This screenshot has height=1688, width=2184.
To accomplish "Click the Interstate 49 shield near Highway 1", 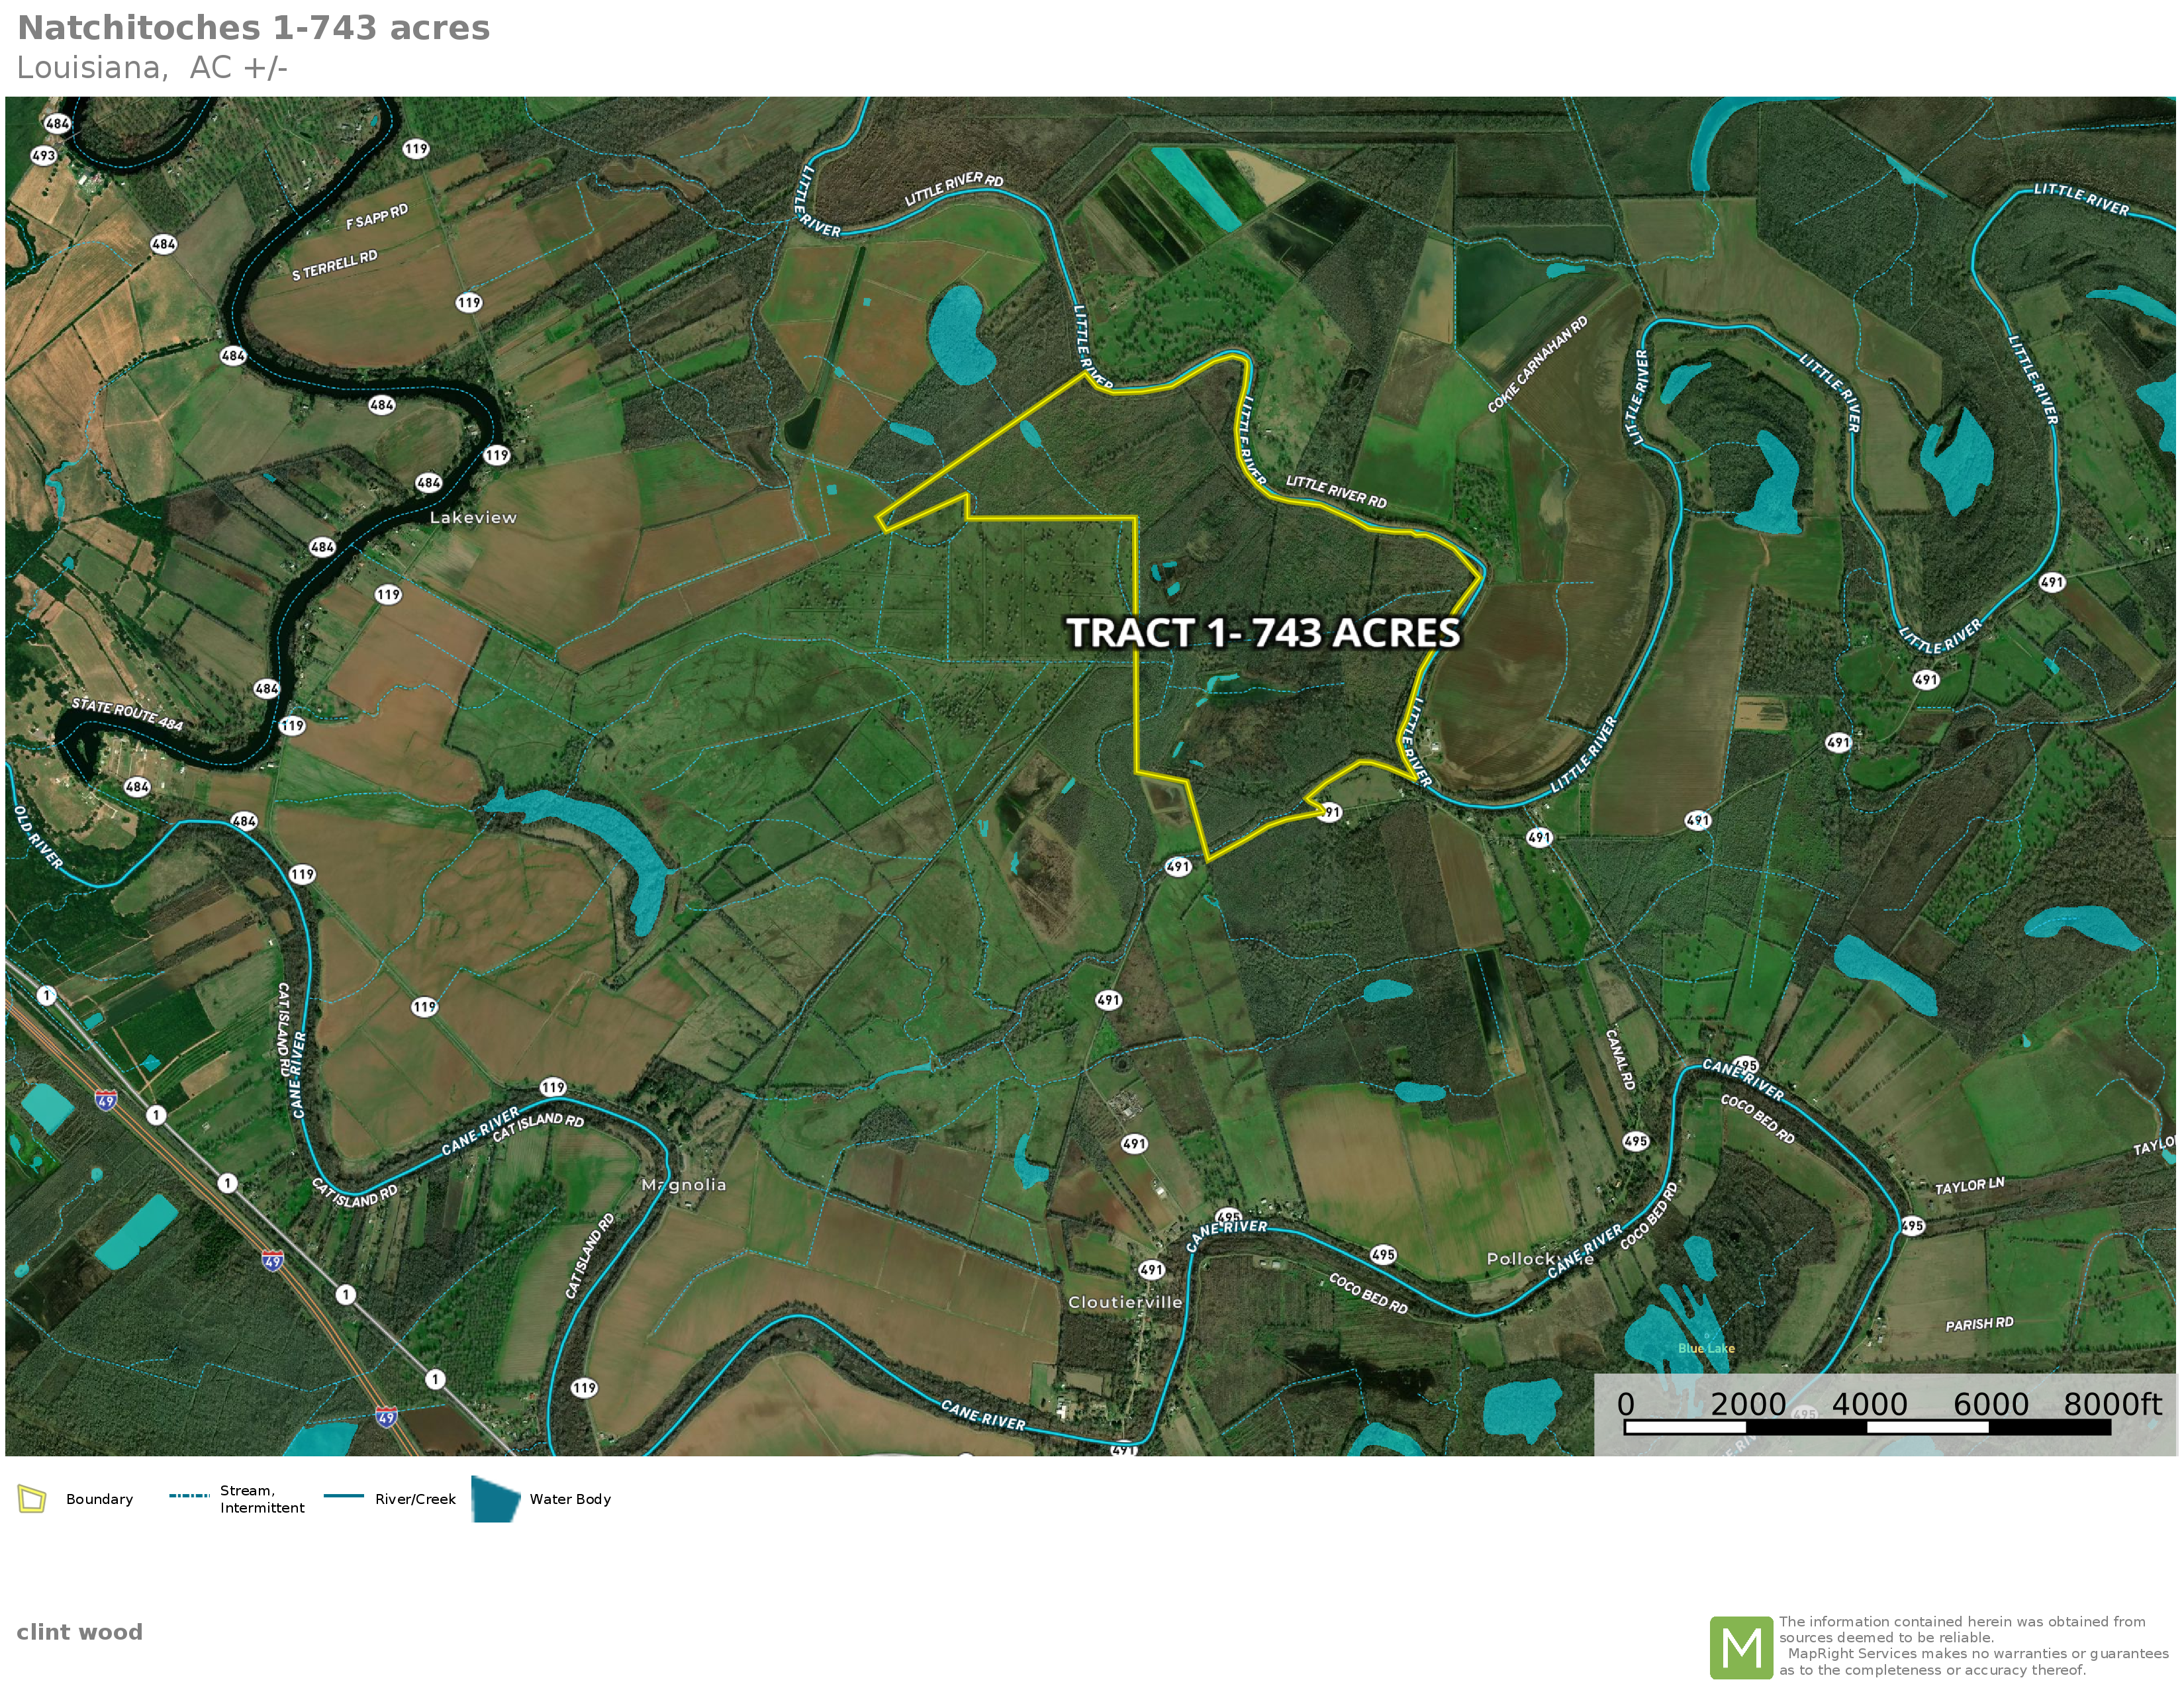I will click(x=106, y=1100).
